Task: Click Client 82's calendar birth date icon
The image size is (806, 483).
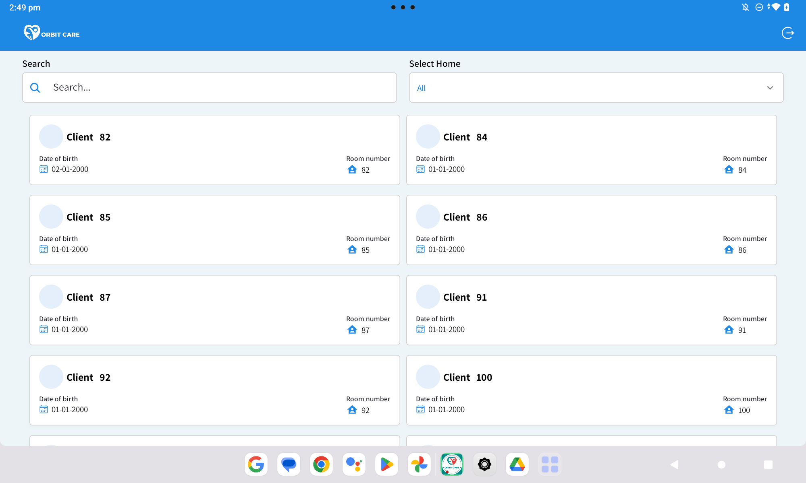Action: pyautogui.click(x=44, y=169)
